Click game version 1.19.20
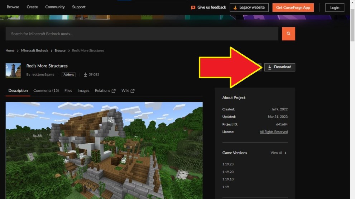355x199 pixels. click(228, 172)
